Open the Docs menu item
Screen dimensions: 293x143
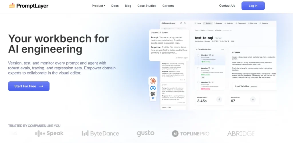pyautogui.click(x=115, y=6)
